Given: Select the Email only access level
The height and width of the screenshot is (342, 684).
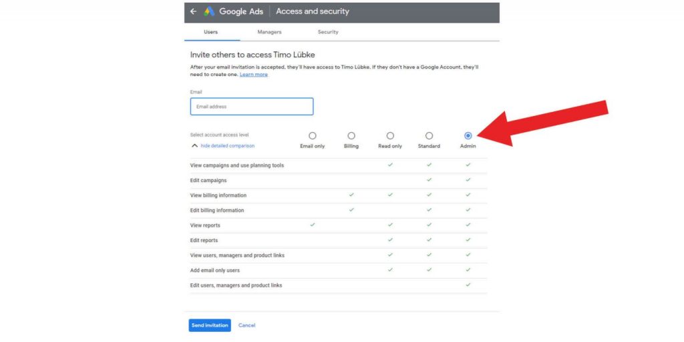Looking at the screenshot, I should pyautogui.click(x=313, y=136).
